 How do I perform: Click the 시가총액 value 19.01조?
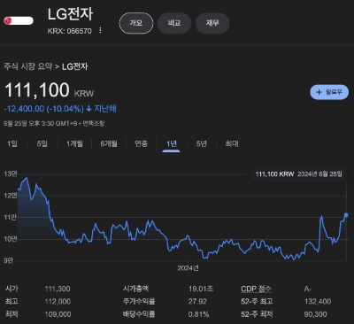201,289
